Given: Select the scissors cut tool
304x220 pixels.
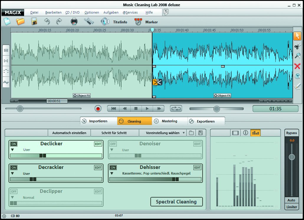Looking at the screenshot, I should click(x=297, y=46).
